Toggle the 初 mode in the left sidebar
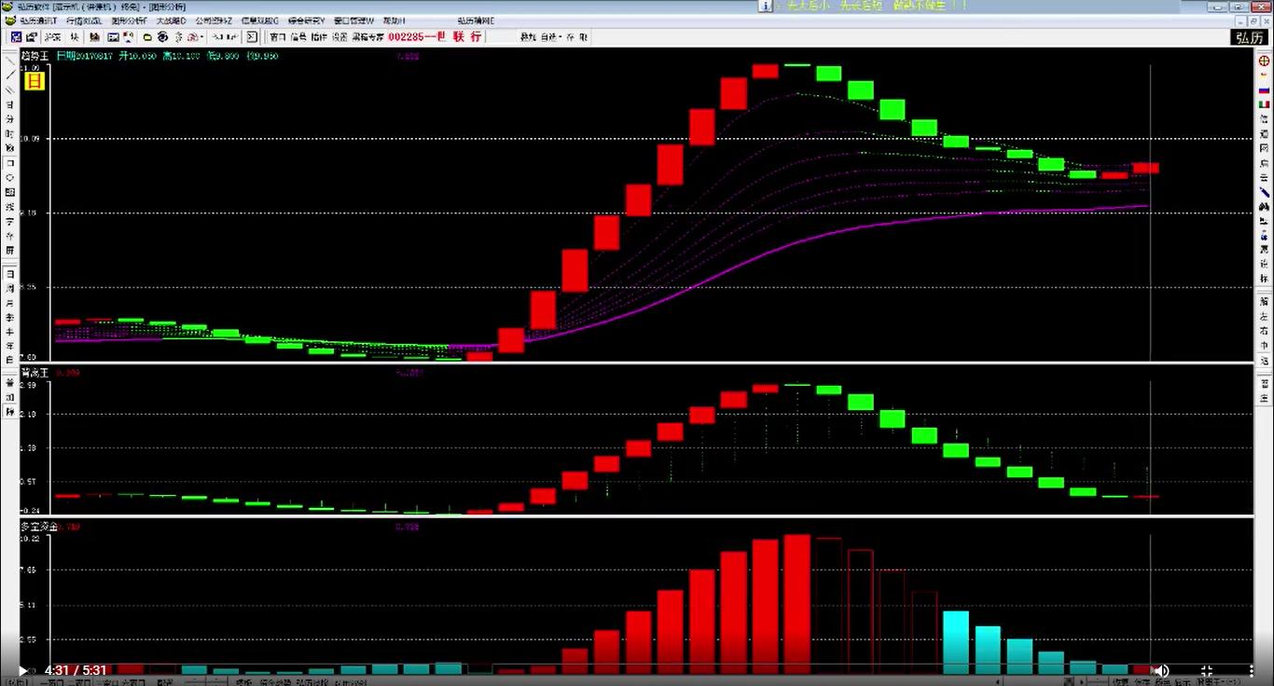Image resolution: width=1274 pixels, height=686 pixels. click(x=10, y=397)
